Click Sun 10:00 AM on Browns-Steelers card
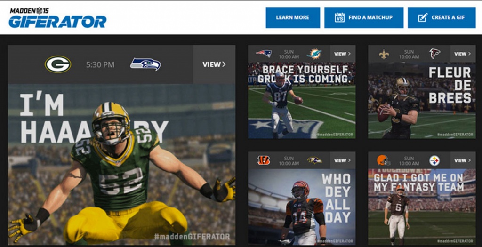Viewport: 482px width, 247px height. (409, 161)
